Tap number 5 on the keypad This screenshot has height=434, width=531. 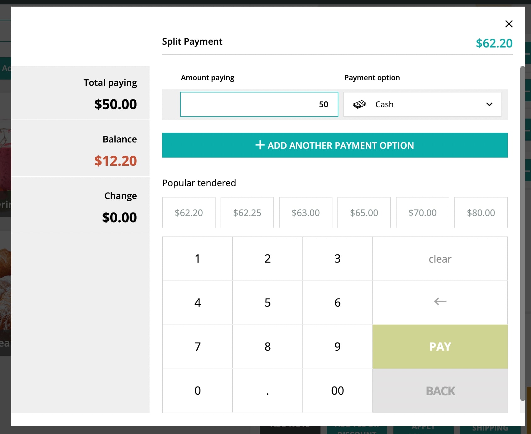[267, 303]
